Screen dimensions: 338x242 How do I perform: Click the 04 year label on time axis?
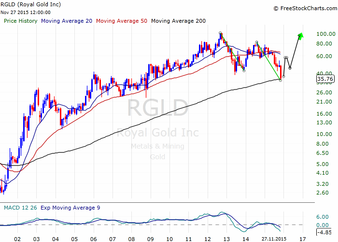click(x=56, y=239)
